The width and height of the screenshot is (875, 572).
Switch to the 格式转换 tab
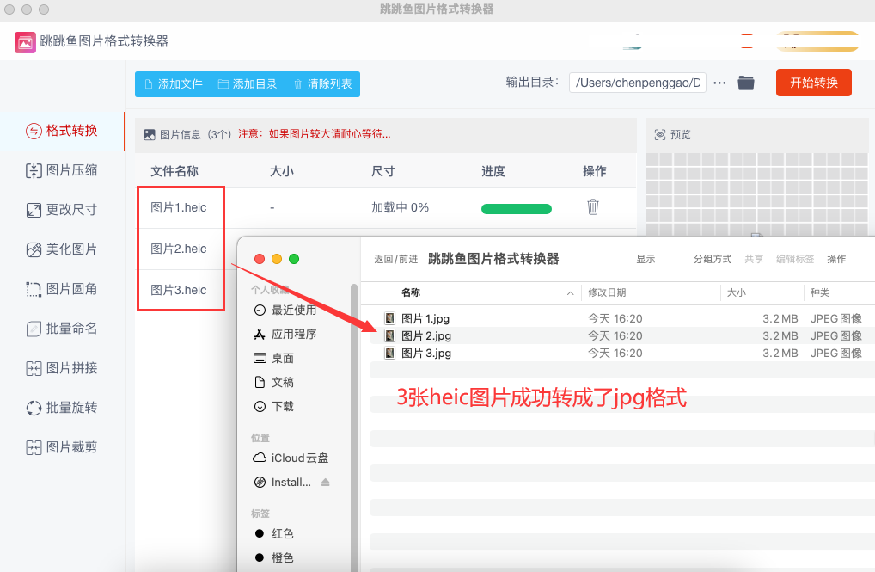62,131
